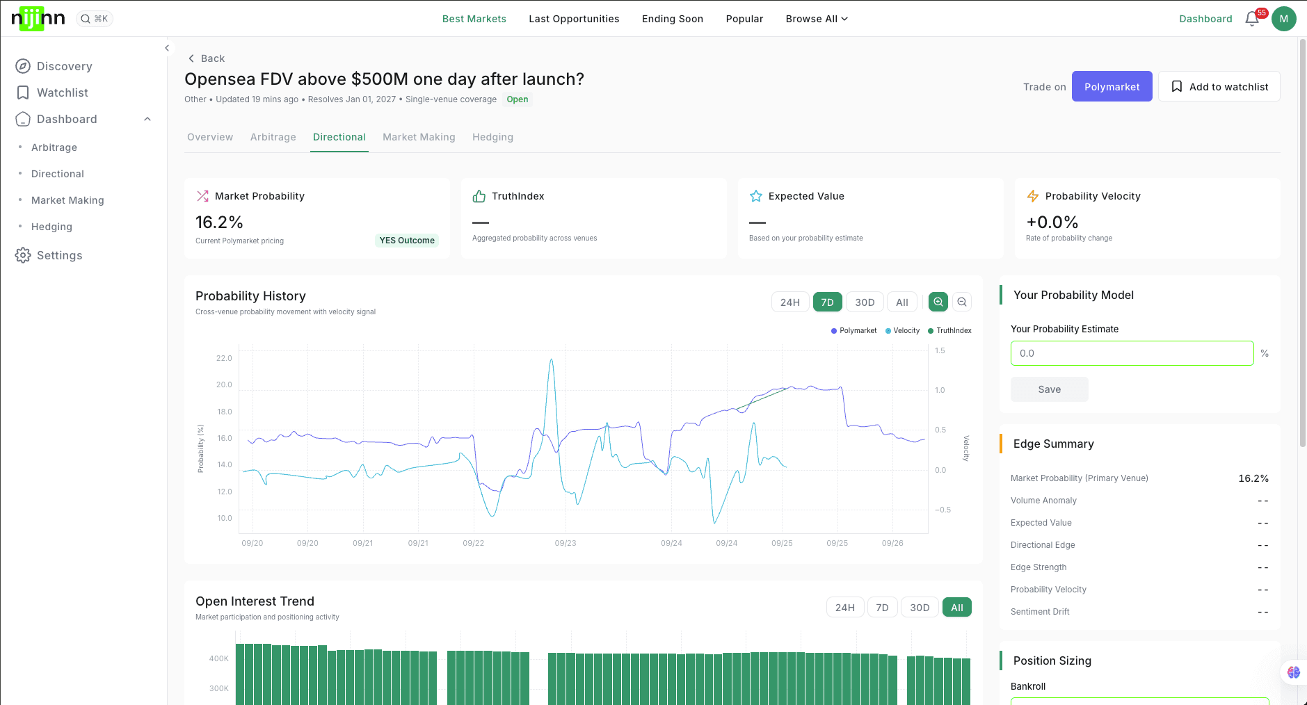Screen dimensions: 1307x705
Task: Open the user avatar M menu
Action: pyautogui.click(x=1283, y=19)
